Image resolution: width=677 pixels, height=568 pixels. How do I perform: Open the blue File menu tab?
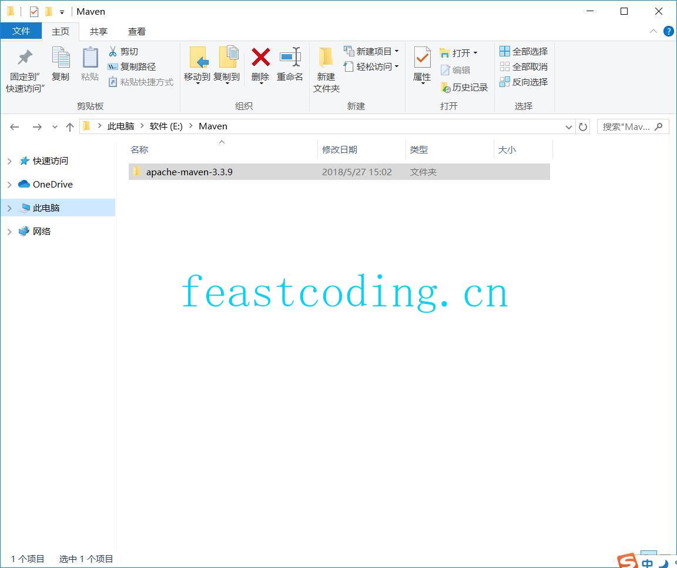click(x=21, y=31)
